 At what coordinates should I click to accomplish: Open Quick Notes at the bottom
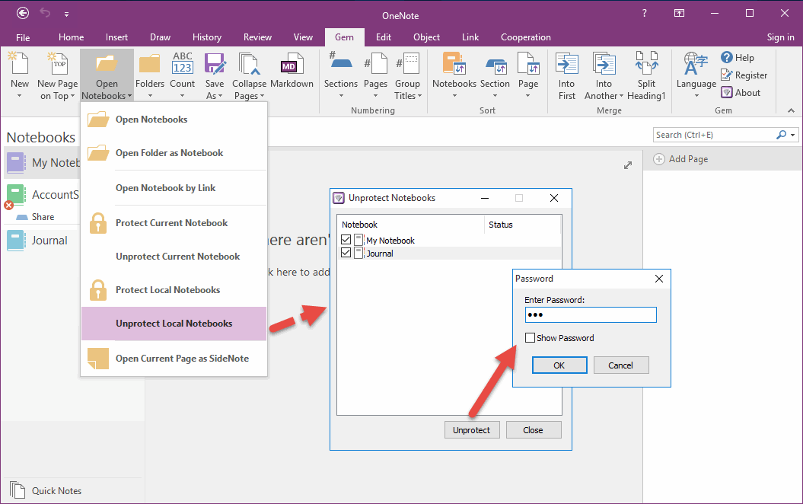click(x=46, y=491)
